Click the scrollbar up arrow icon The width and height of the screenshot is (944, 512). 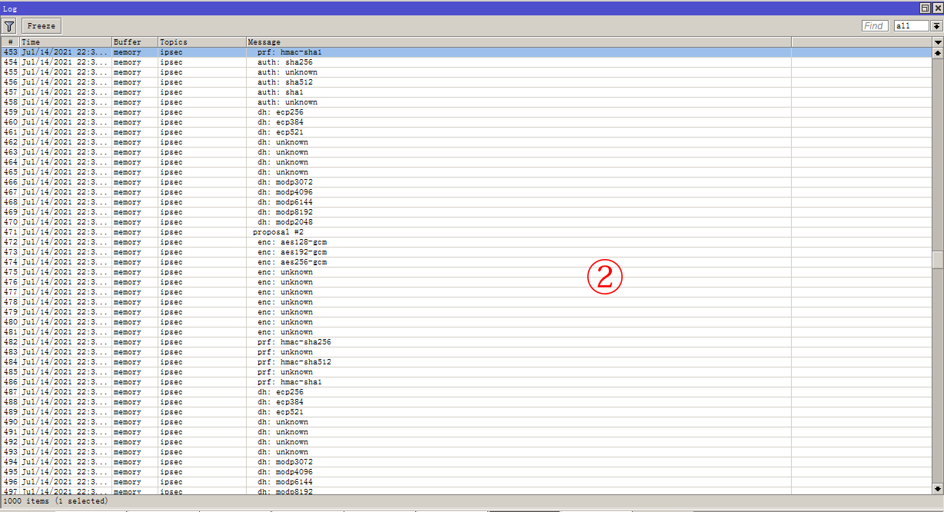point(937,52)
